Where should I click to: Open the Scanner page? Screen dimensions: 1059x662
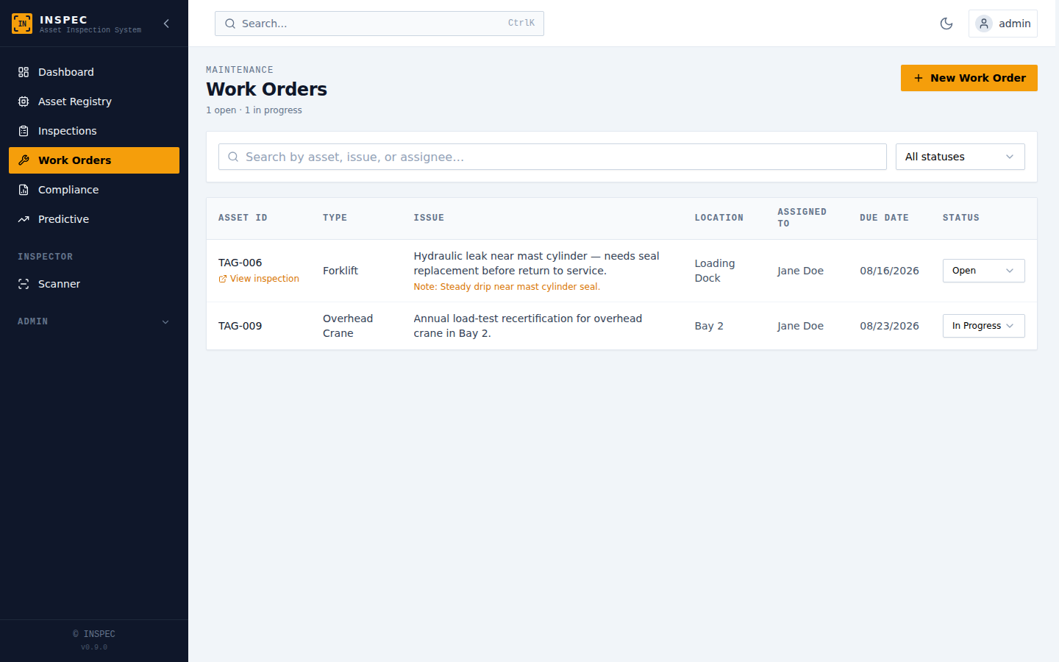pos(94,284)
